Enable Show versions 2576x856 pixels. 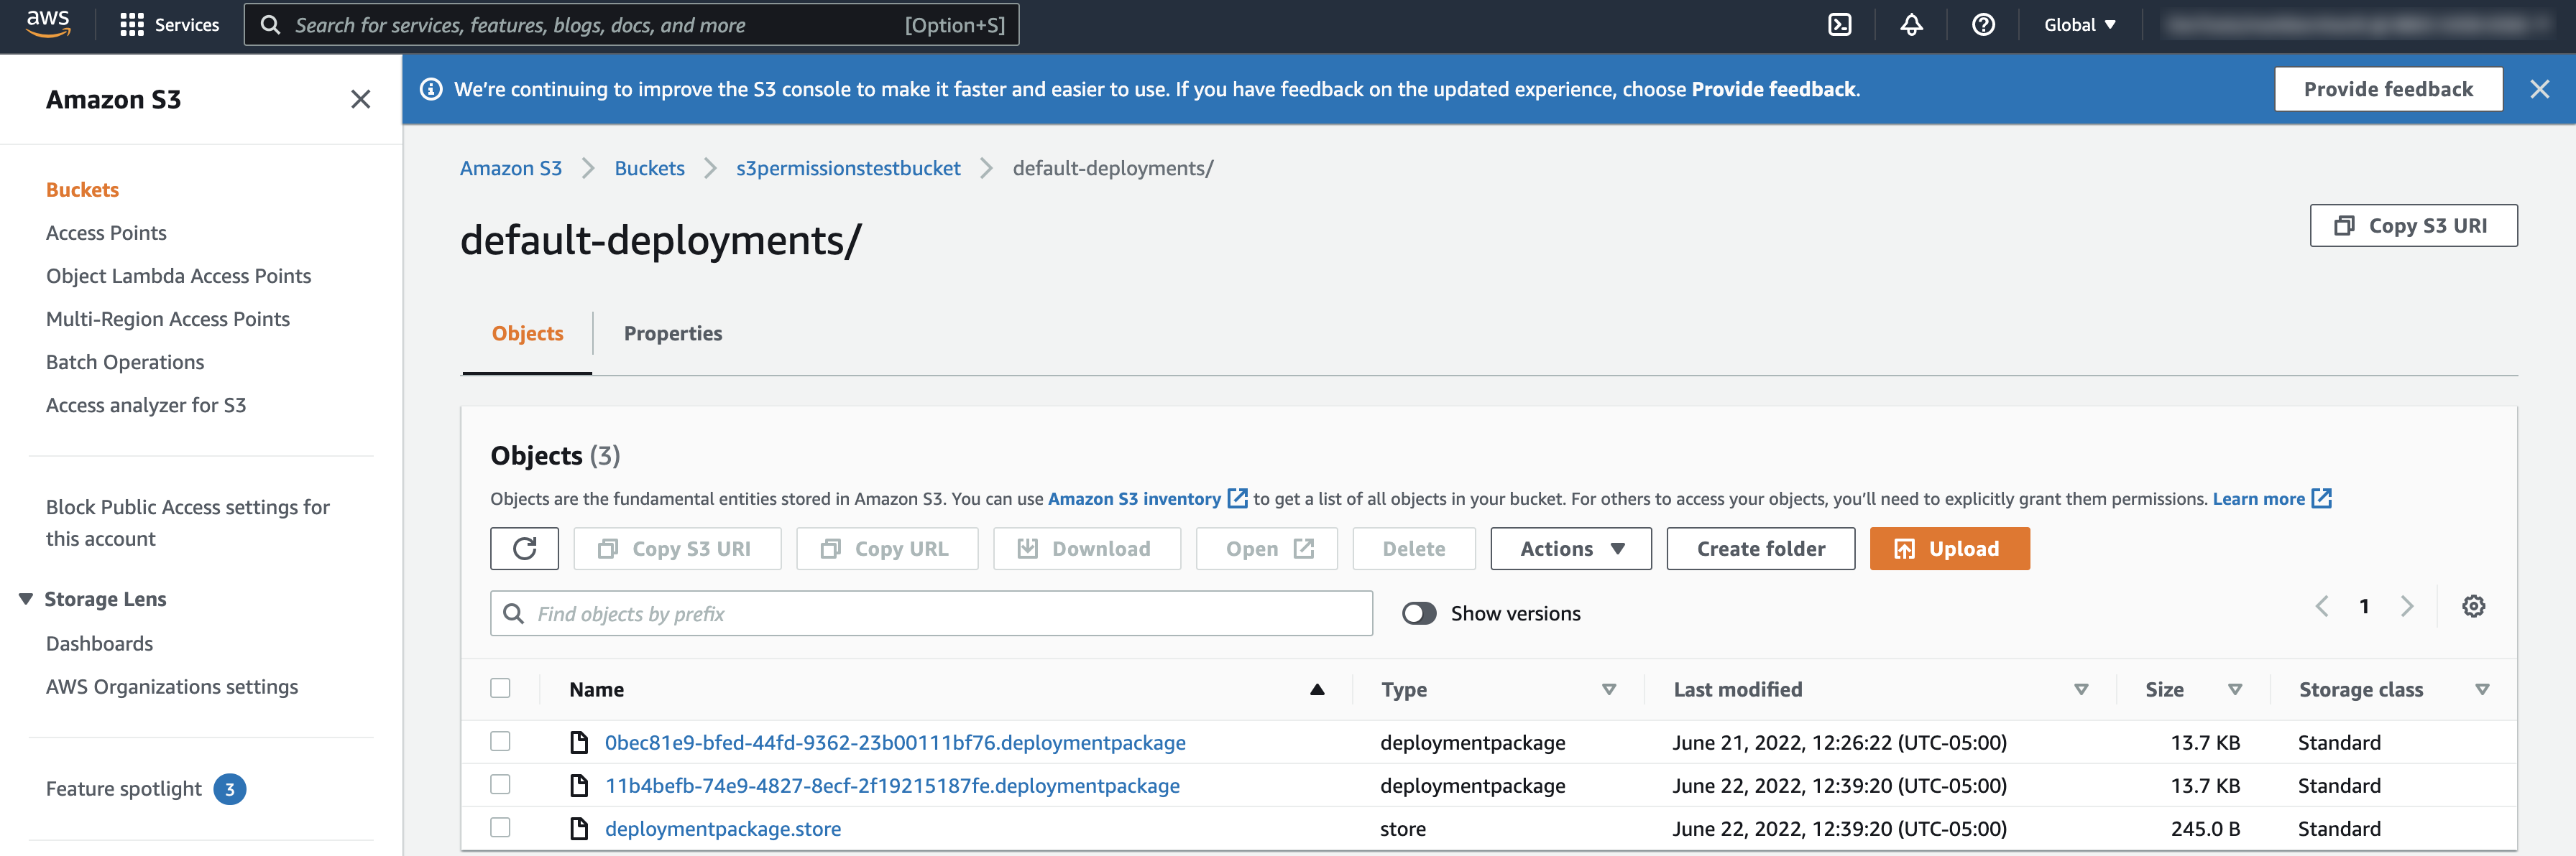[x=1418, y=613]
